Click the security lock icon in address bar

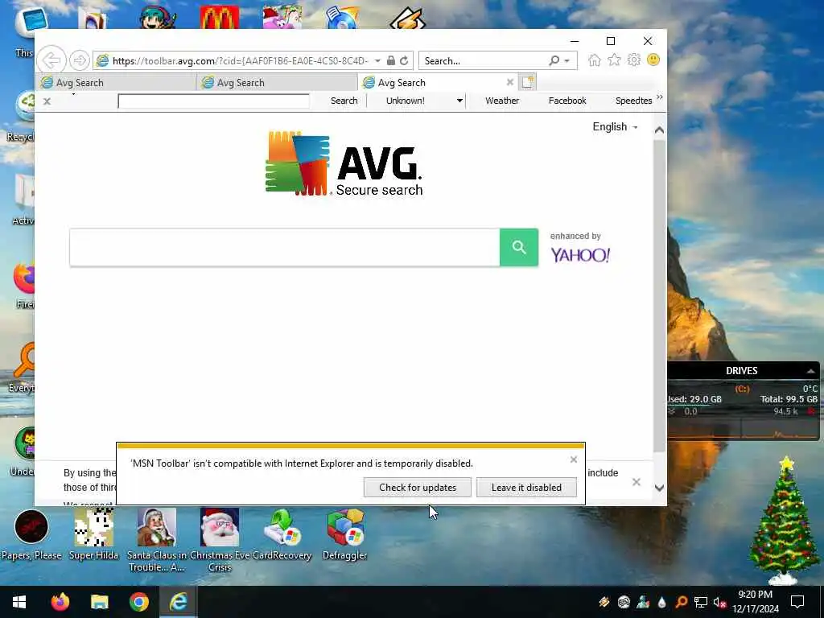(391, 60)
